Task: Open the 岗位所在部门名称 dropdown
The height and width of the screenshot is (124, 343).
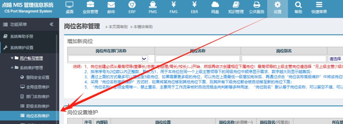Action: 108,59
